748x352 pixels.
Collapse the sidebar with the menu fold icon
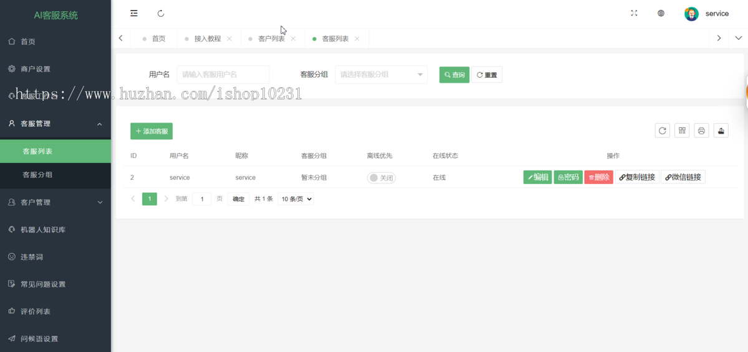pos(134,13)
